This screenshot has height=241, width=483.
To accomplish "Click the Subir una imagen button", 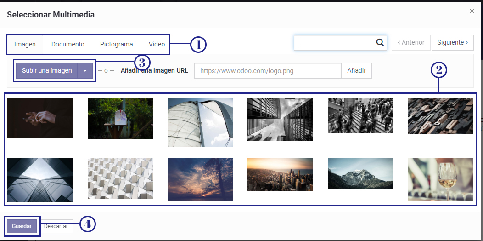I will [47, 71].
